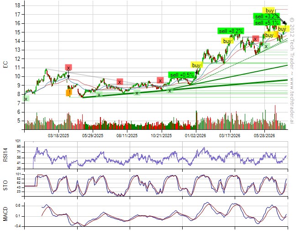Select the green x marker after 08/11/2025

137,93
